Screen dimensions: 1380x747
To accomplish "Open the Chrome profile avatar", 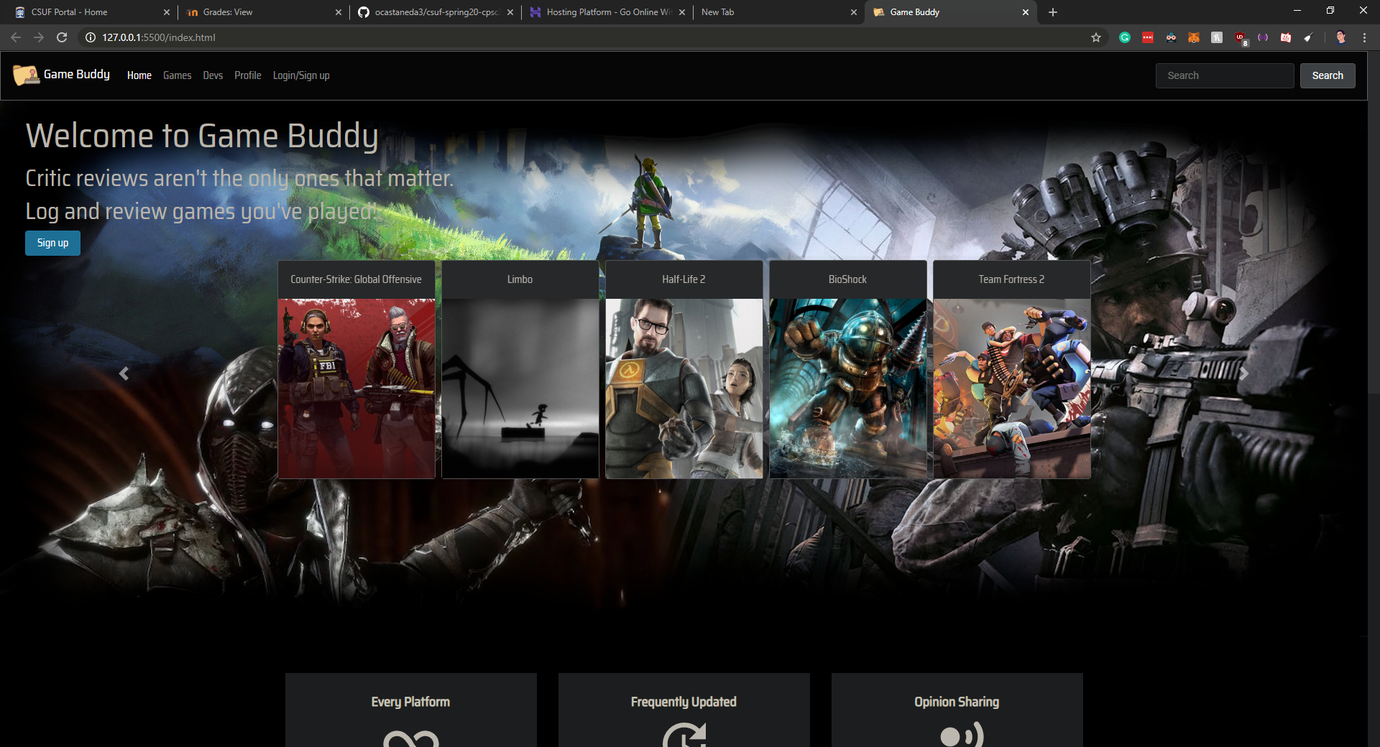I will click(x=1340, y=37).
